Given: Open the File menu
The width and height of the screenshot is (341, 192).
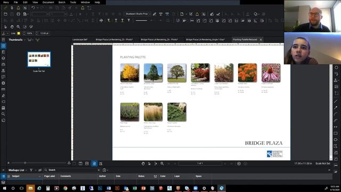Looking at the screenshot, I should click(x=15, y=2).
